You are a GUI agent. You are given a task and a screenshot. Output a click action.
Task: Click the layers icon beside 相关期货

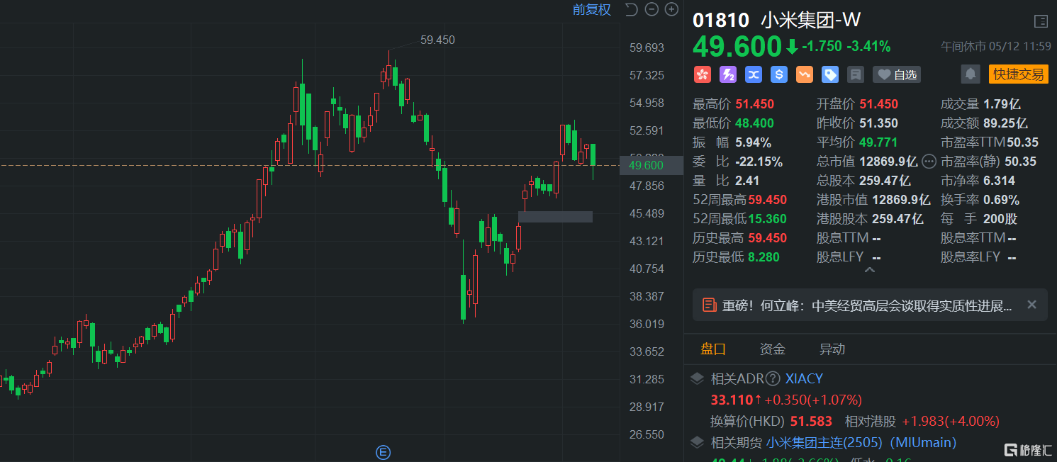[x=698, y=443]
